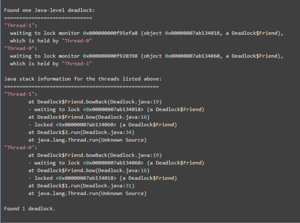Click the "Found 1 deadlock." summary line
The height and width of the screenshot is (223, 300).
[30, 209]
